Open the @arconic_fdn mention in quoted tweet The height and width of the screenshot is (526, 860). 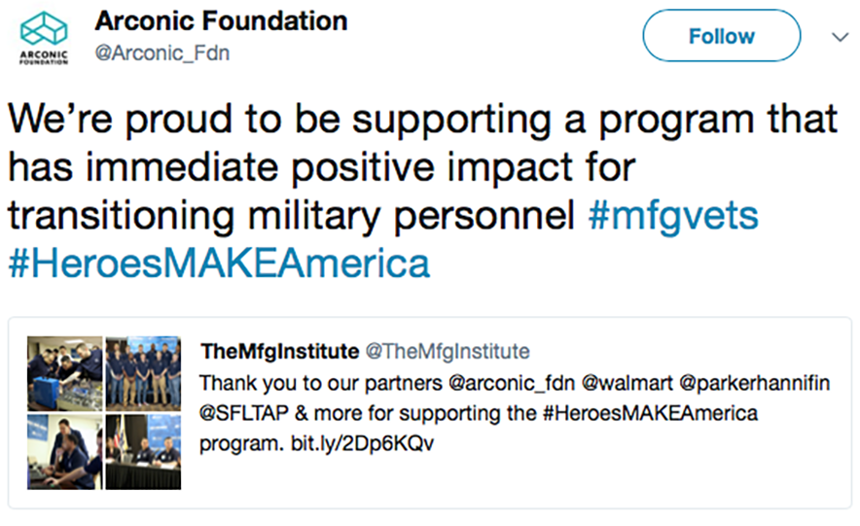pos(511,383)
